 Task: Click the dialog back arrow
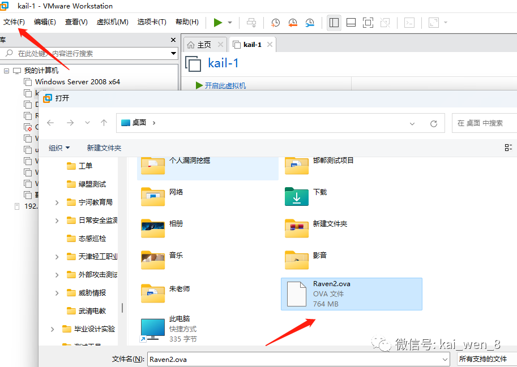[x=50, y=123]
